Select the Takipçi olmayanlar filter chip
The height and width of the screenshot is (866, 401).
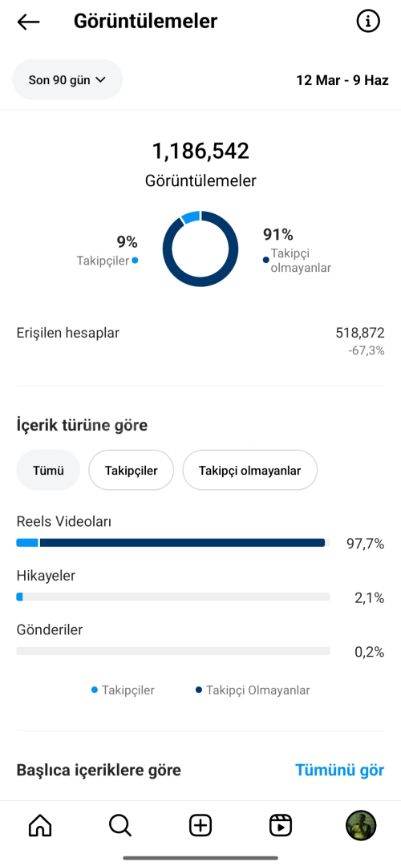pyautogui.click(x=249, y=471)
